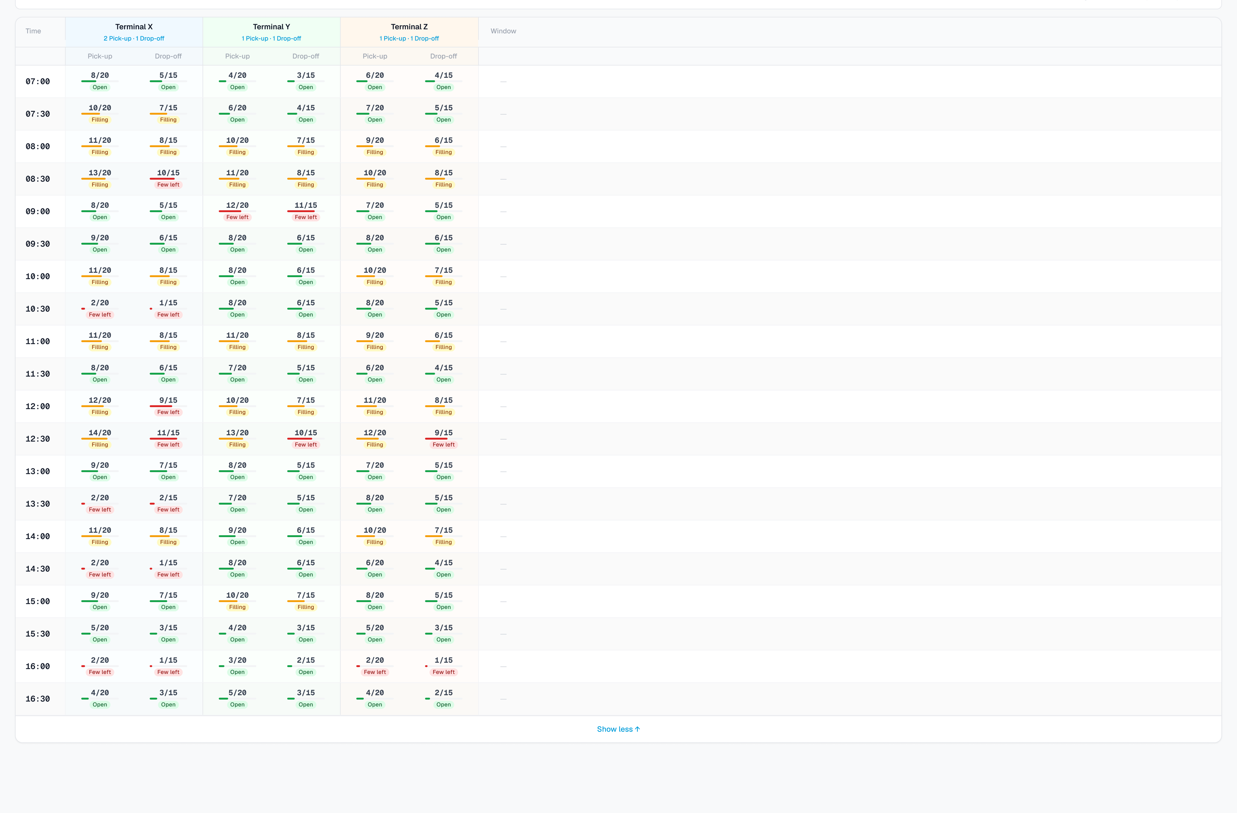Select 16:30 Terminal Z drop-off slot 2/15

tap(443, 698)
